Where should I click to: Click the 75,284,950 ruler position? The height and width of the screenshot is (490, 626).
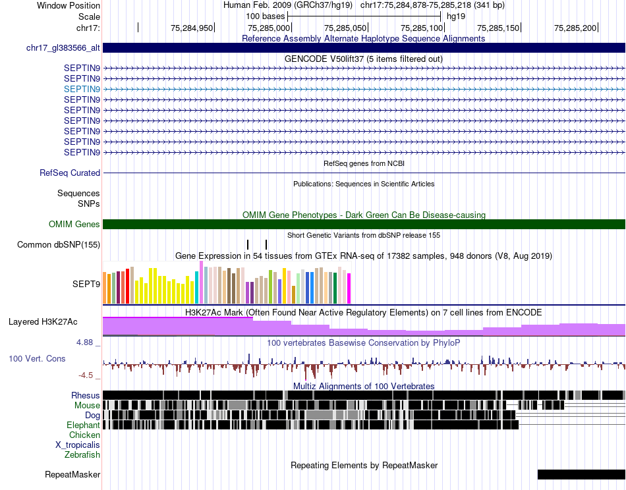[x=192, y=28]
